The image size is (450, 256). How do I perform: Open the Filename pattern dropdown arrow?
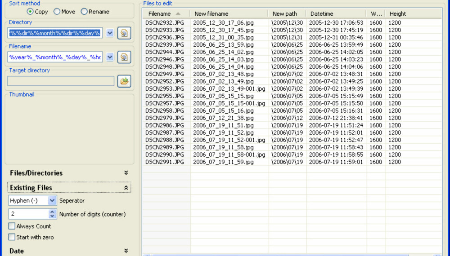(110, 57)
